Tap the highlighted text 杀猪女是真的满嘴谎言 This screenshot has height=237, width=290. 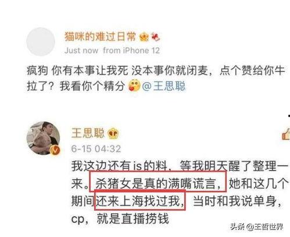[157, 182]
